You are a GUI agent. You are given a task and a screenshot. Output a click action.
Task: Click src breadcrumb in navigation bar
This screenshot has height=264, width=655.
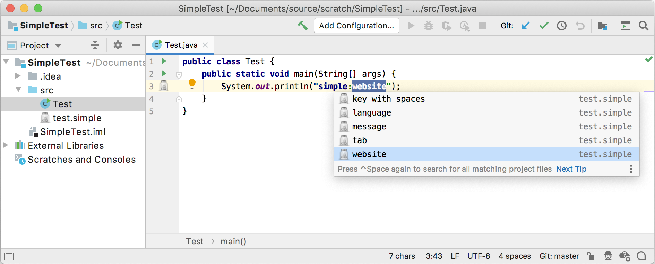[x=90, y=26]
